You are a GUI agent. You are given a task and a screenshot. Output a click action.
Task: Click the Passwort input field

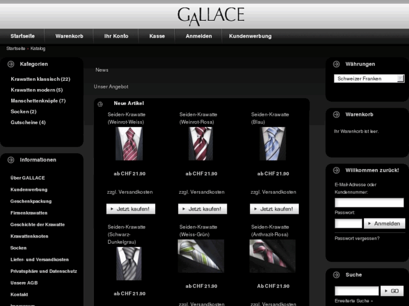pyautogui.click(x=348, y=223)
